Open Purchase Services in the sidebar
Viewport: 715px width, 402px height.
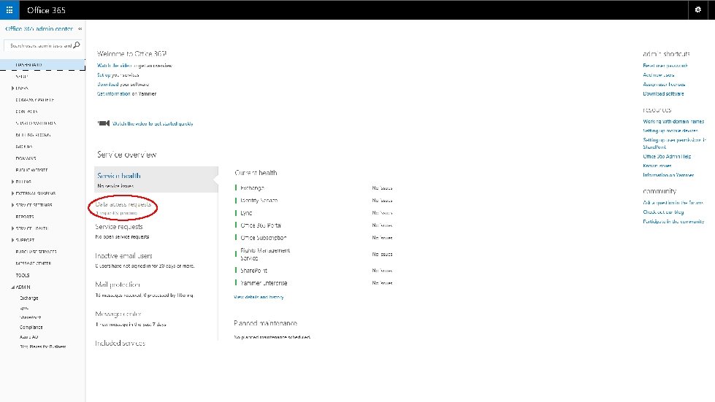coord(36,252)
